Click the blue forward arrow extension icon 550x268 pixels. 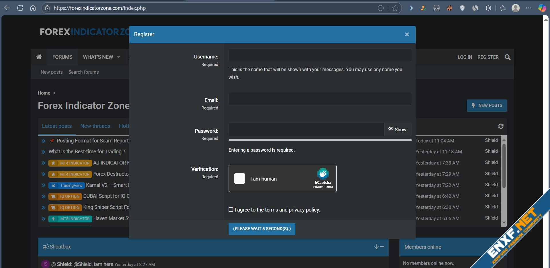411,8
